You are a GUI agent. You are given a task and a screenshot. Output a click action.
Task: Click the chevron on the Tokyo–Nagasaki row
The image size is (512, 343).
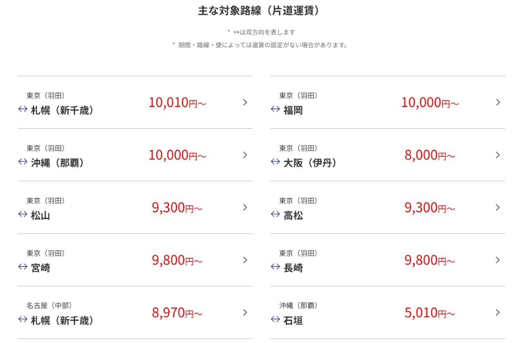click(x=497, y=260)
